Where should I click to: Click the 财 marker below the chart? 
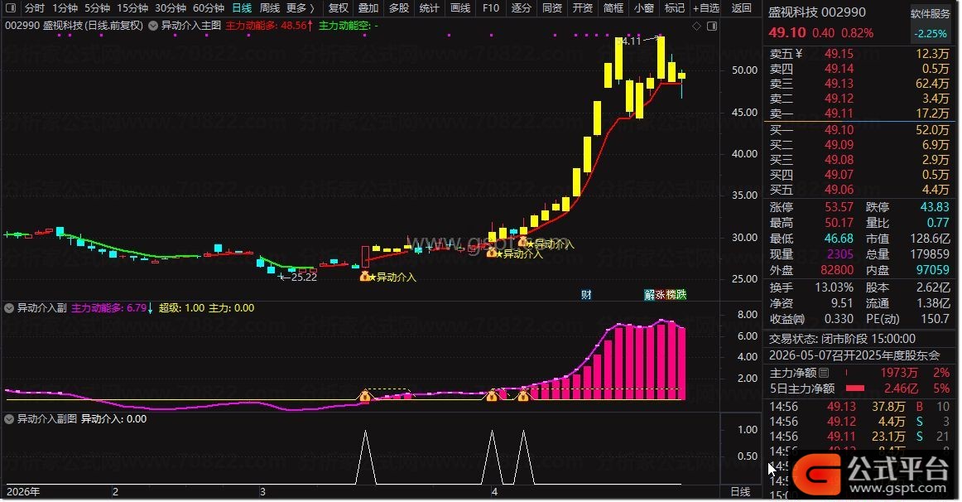tap(586, 295)
